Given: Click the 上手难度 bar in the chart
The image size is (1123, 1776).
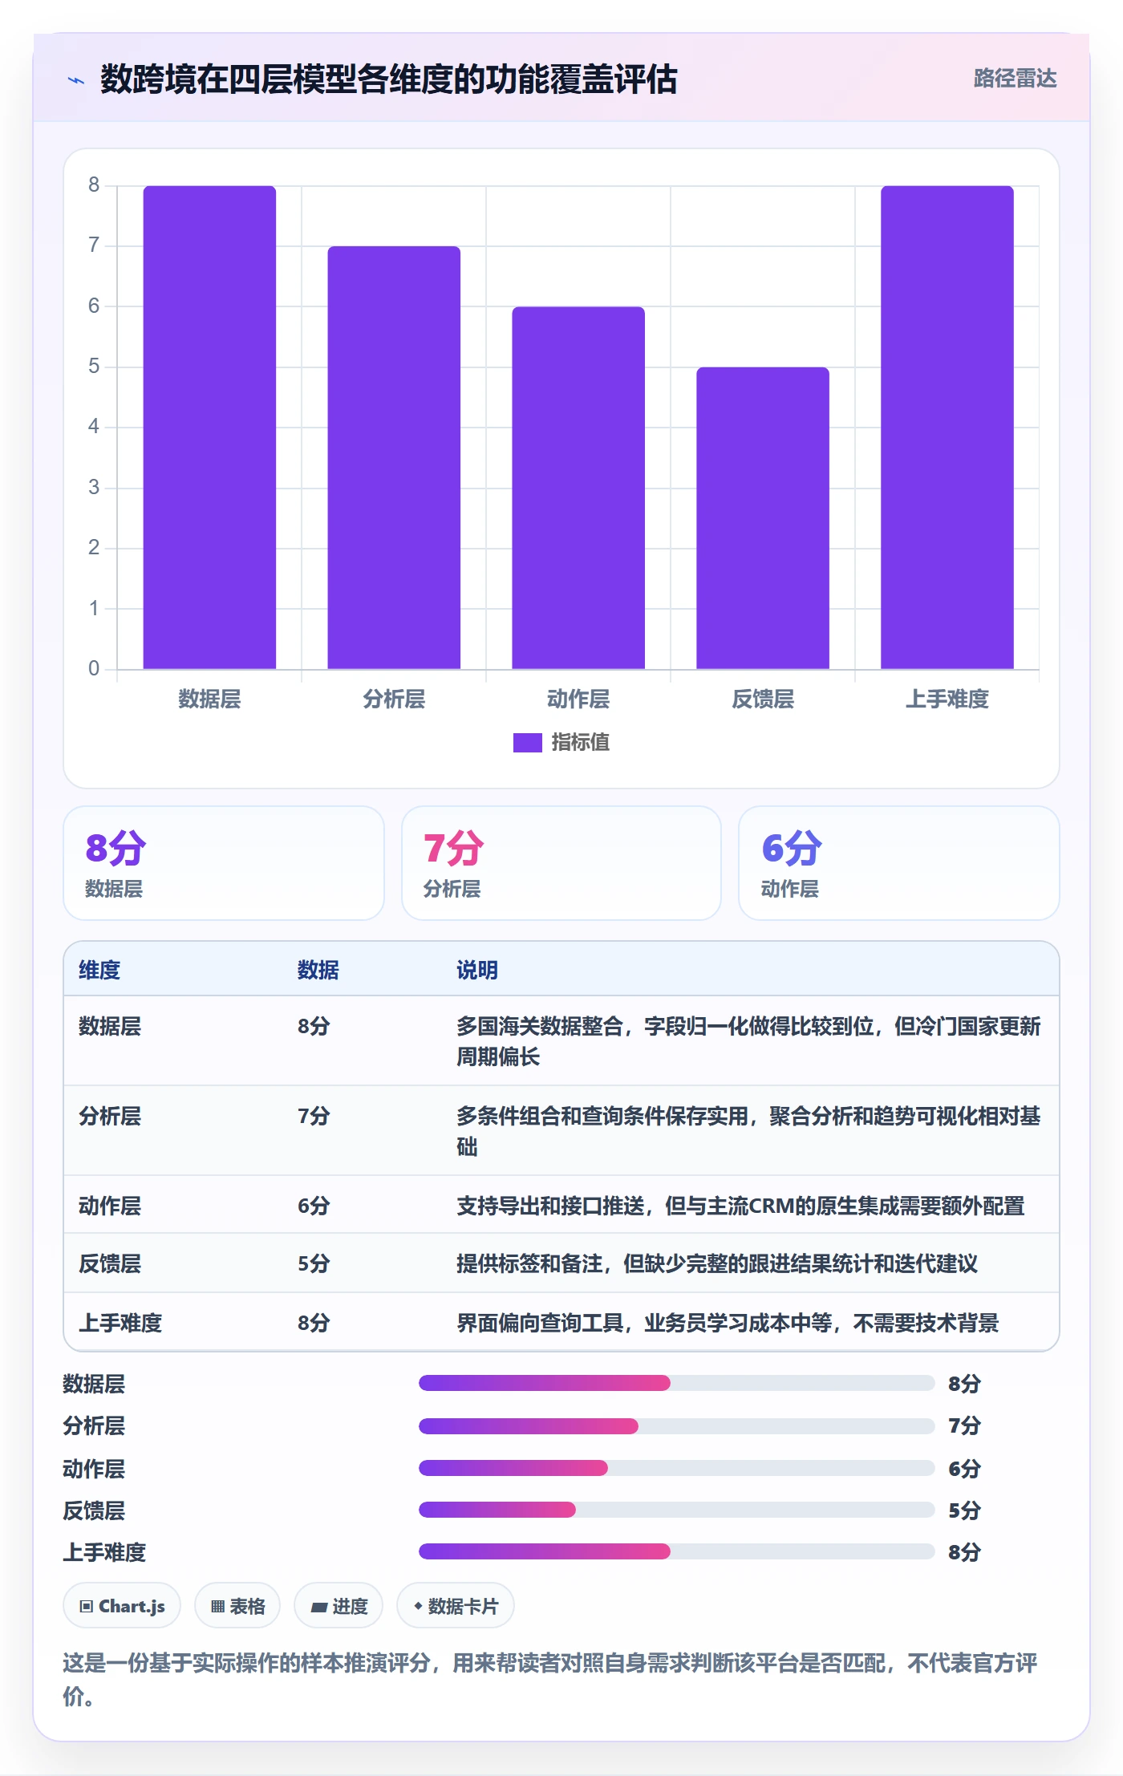Looking at the screenshot, I should point(947,427).
